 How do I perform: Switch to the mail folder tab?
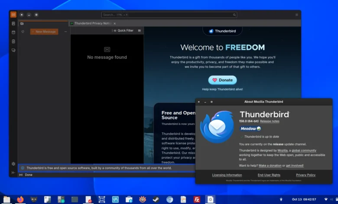coord(43,23)
